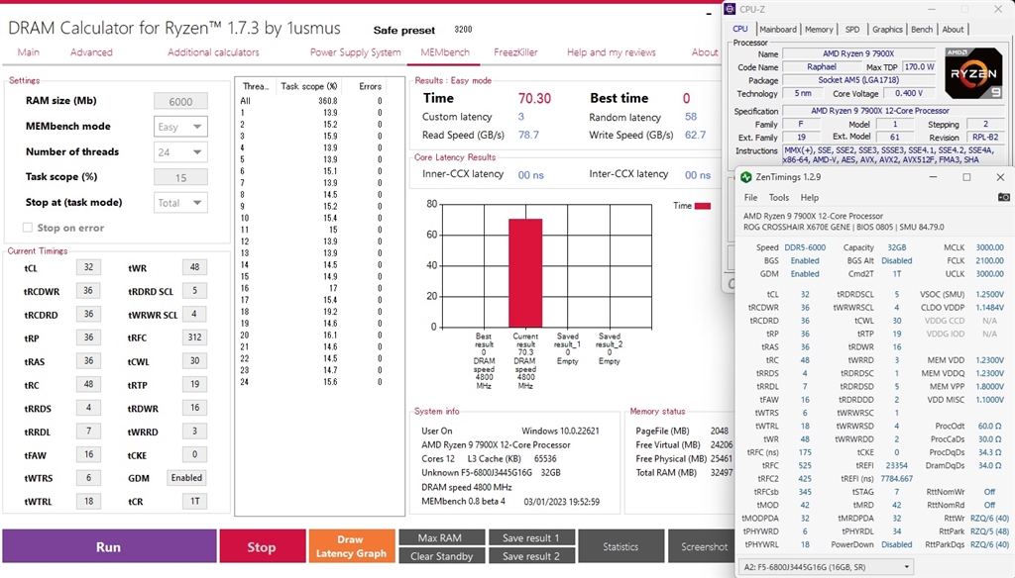
Task: Open the ZenTimings memory module selector dropdown
Action: [x=826, y=567]
